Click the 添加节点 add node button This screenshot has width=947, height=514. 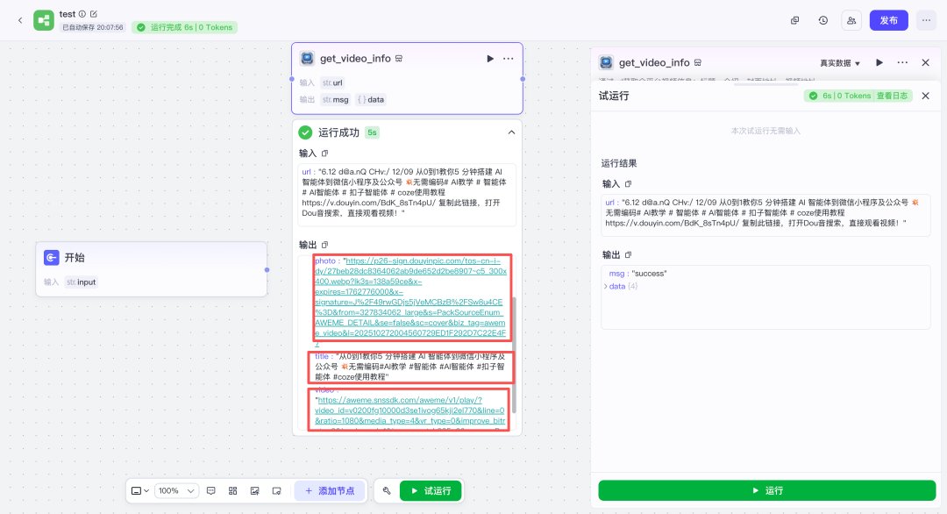330,491
